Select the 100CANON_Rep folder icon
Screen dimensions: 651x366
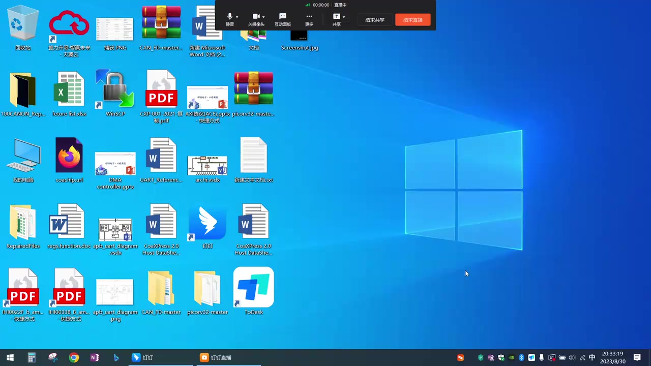tap(23, 95)
